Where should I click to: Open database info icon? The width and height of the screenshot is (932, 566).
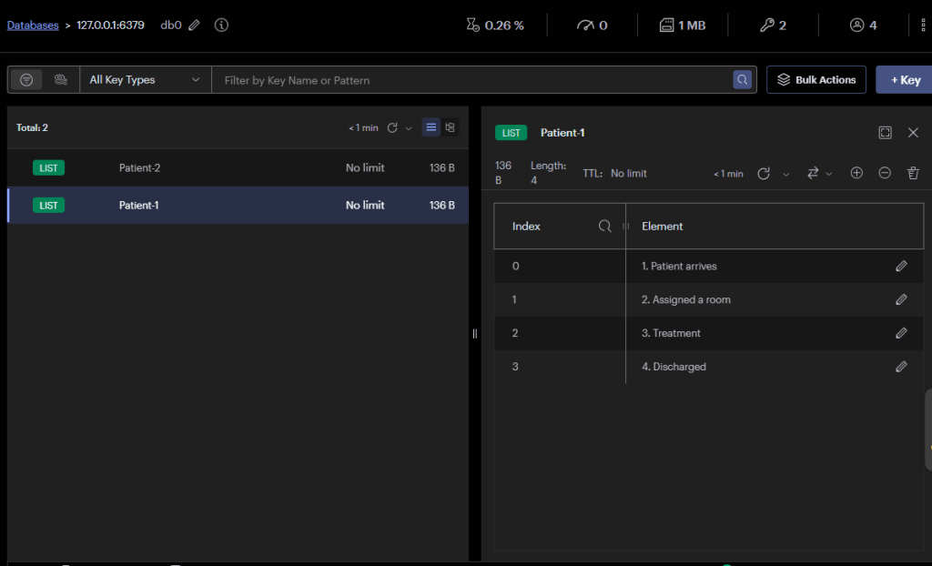tap(221, 25)
